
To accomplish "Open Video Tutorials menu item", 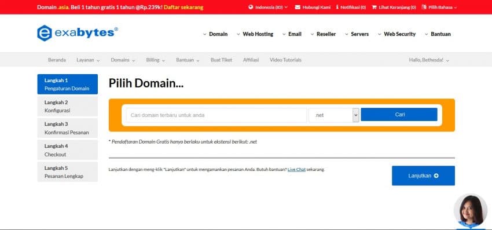I will pos(285,60).
